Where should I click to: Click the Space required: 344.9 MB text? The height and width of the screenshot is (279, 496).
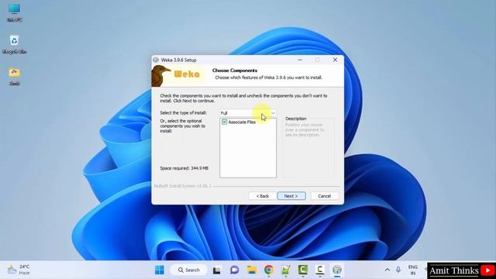[184, 168]
